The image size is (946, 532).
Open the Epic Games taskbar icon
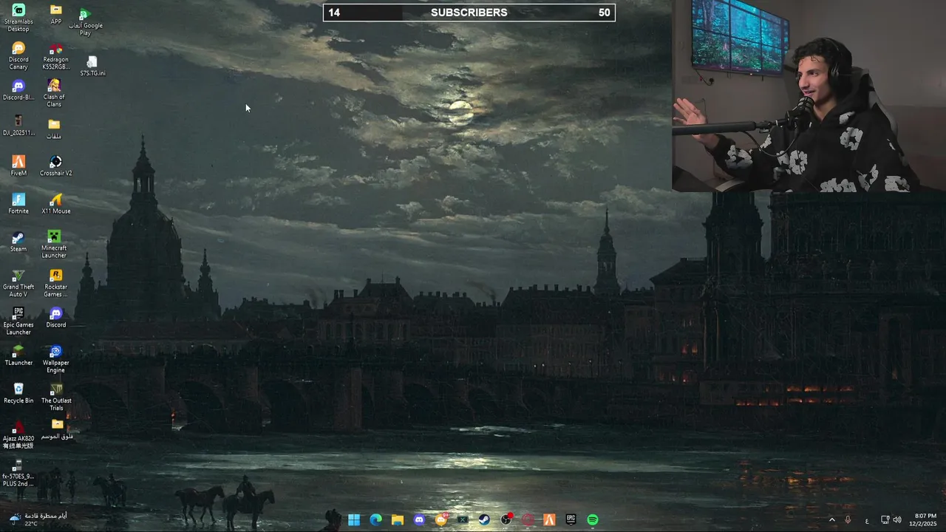pyautogui.click(x=571, y=520)
